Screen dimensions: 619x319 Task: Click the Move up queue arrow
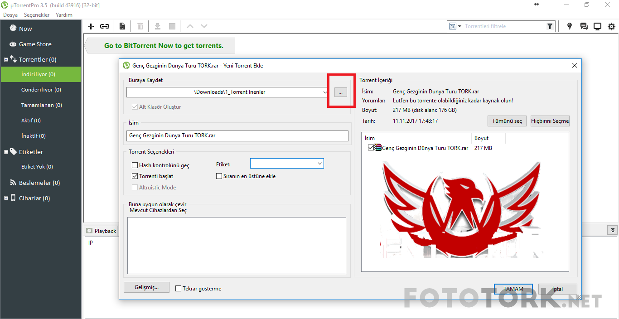pos(190,26)
